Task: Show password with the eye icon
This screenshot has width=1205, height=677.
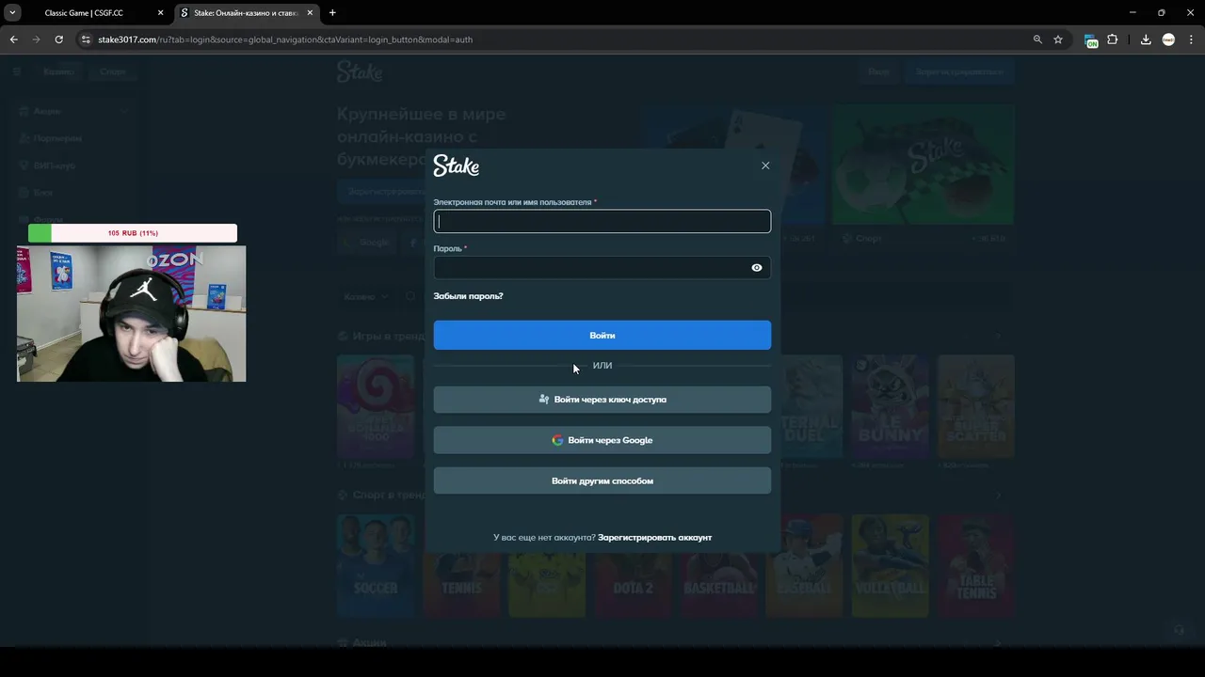Action: coord(757,268)
